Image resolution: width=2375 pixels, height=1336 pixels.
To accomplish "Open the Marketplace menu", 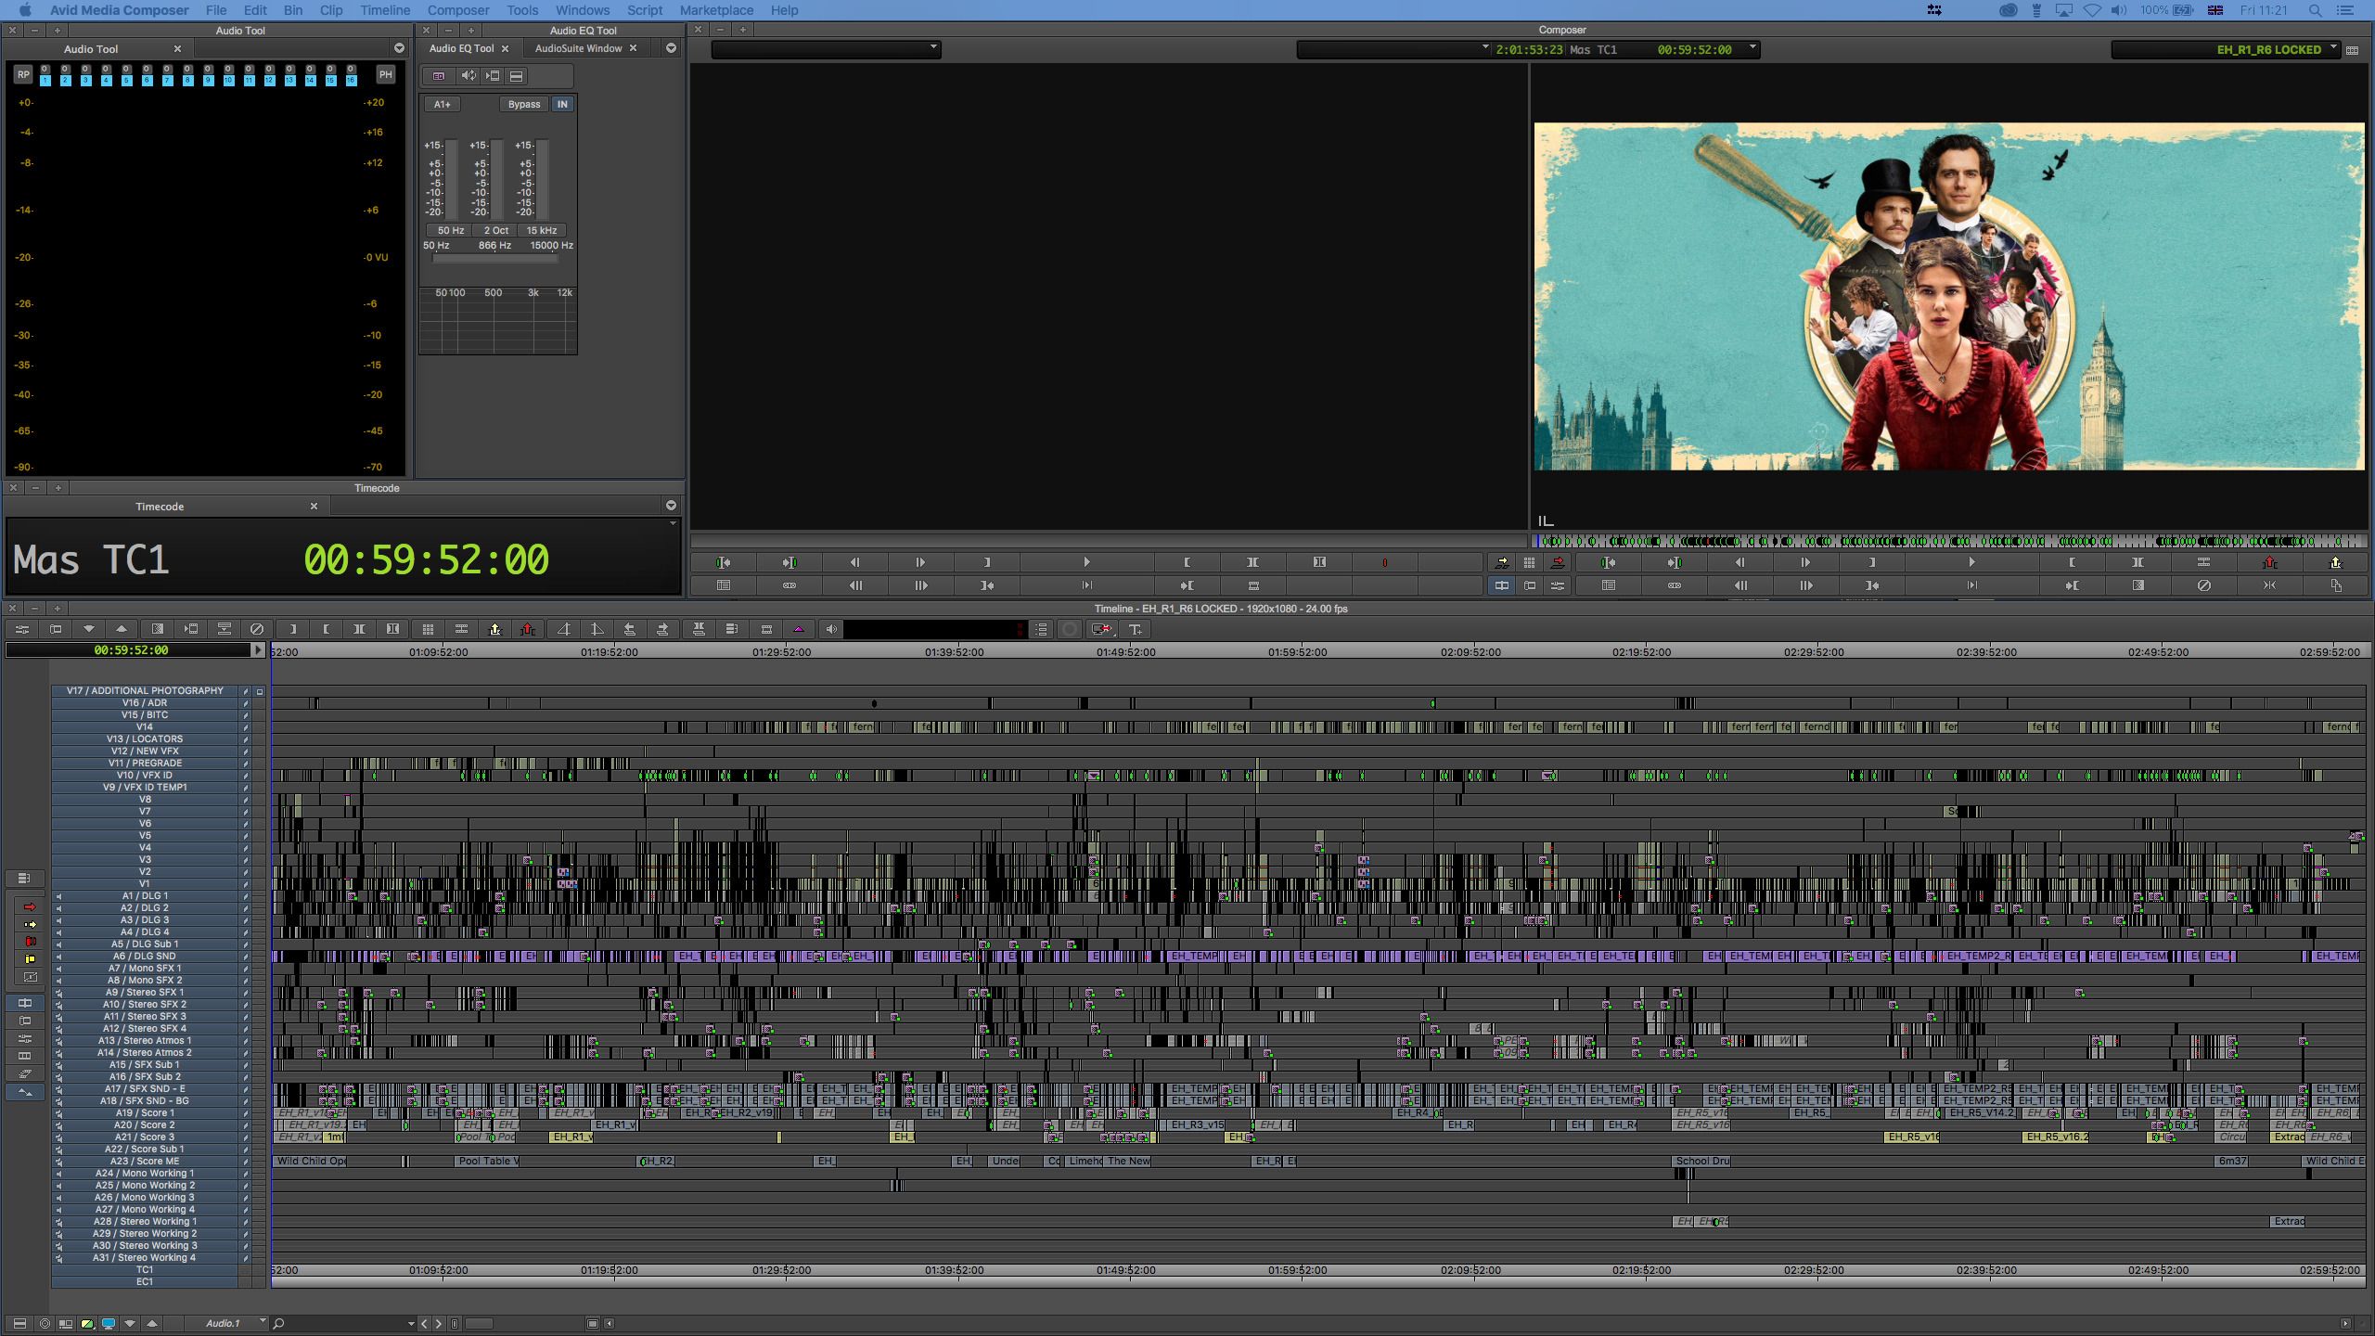I will click(x=716, y=10).
